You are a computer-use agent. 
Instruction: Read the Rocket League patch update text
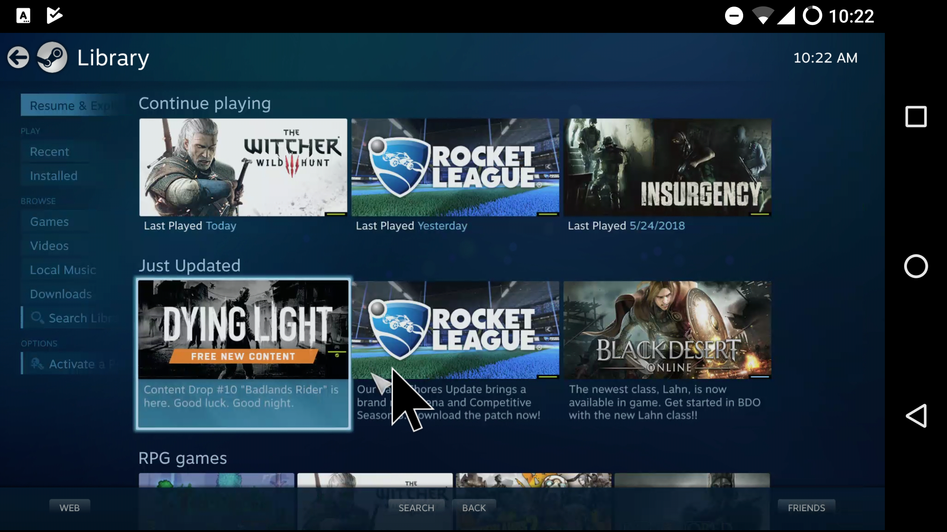pos(448,402)
